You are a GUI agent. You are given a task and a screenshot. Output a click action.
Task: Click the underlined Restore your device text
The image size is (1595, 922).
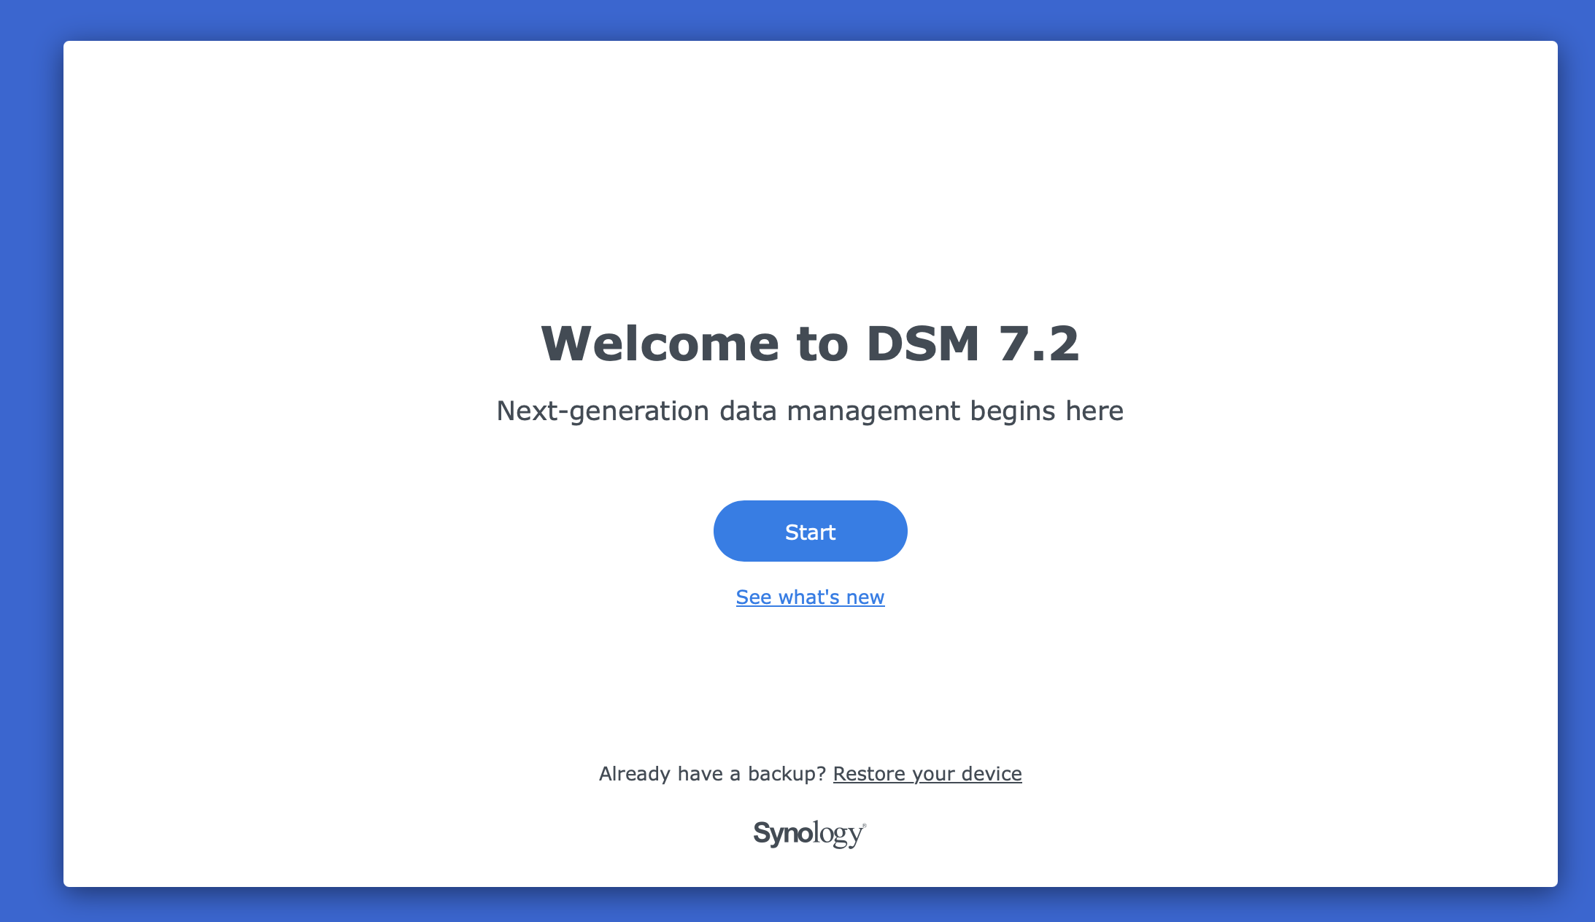[x=927, y=773]
